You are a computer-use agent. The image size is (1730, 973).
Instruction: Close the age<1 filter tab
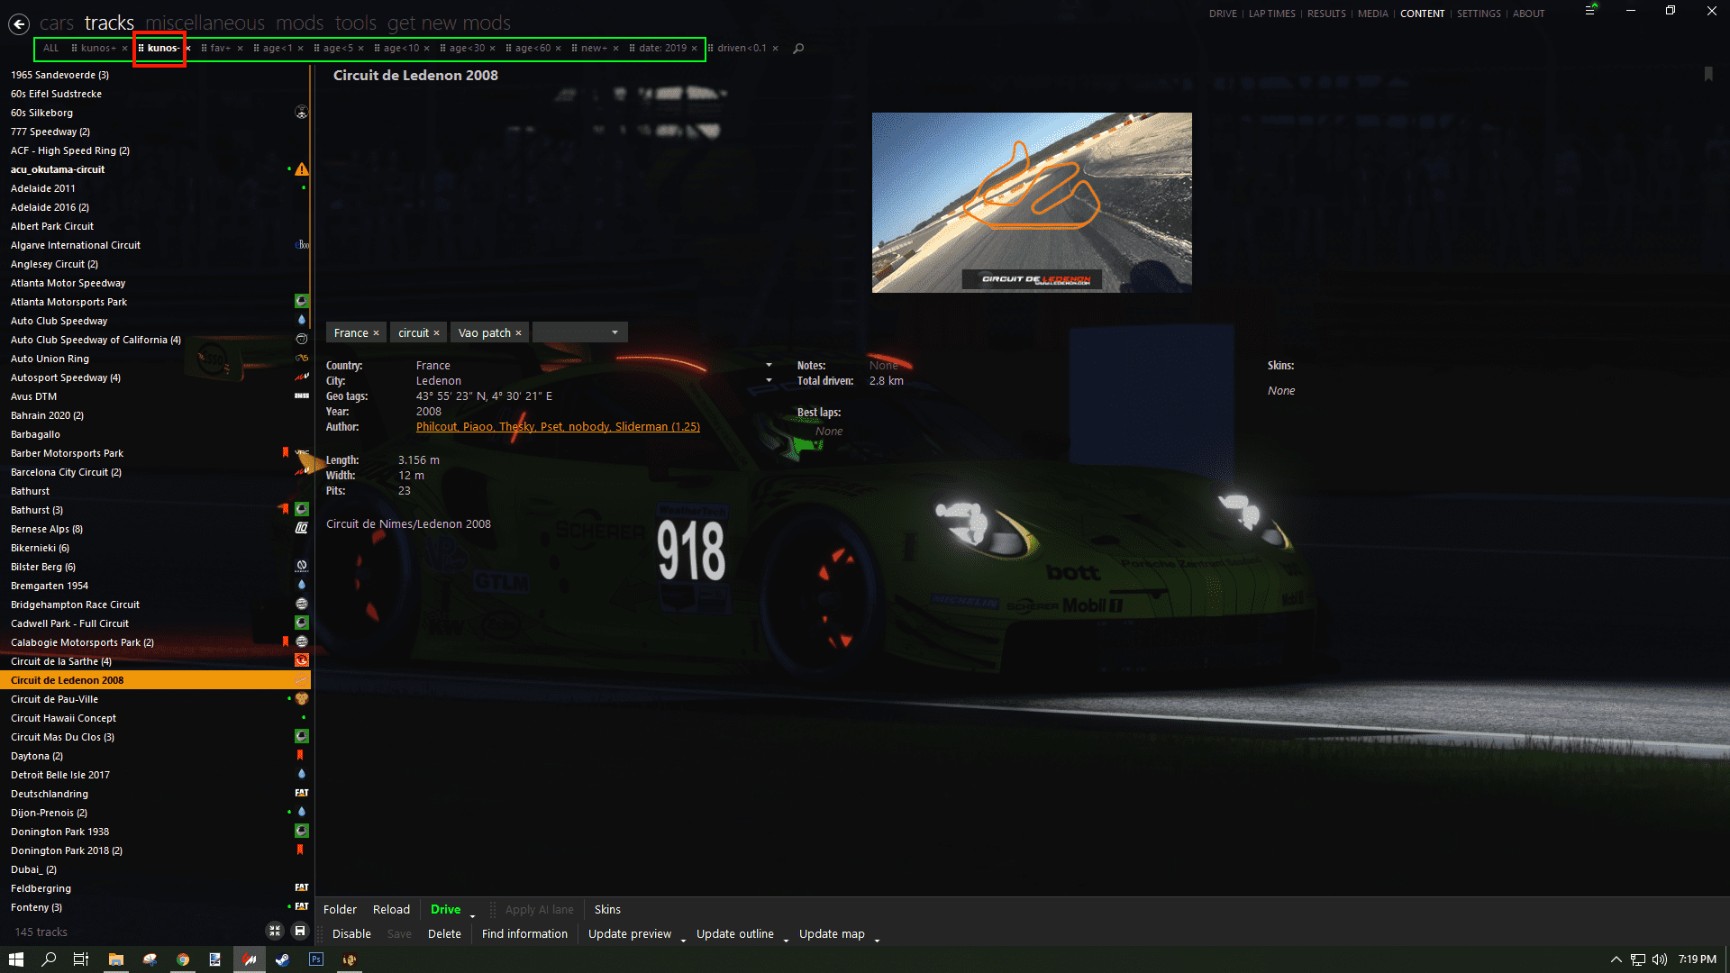pos(301,49)
